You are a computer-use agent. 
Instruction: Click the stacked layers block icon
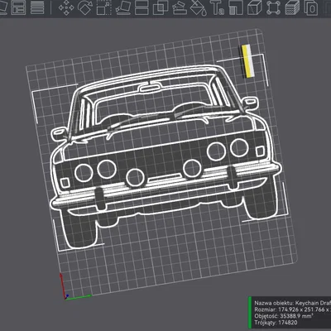tap(292, 7)
